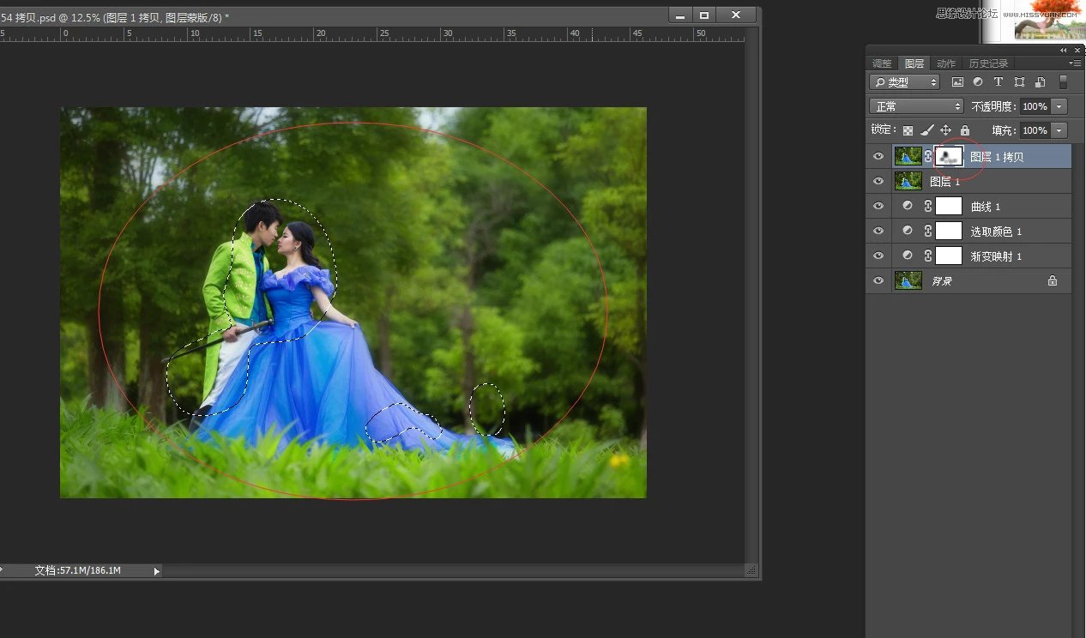Click the smart object filter icon

tap(1040, 82)
